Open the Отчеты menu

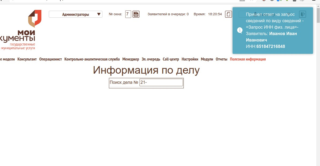222,59
